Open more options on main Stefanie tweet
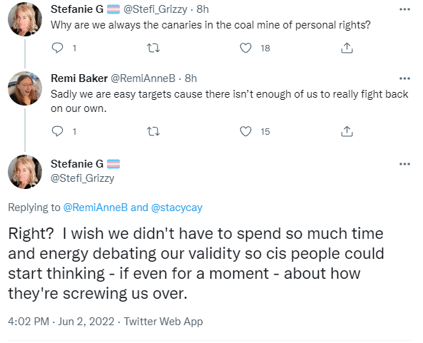The image size is (423, 343). tap(404, 164)
